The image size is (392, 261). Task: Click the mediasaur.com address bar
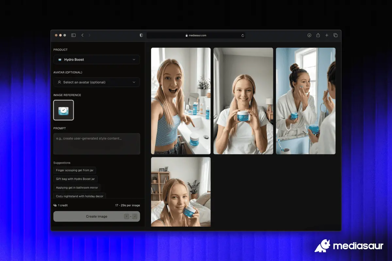coord(196,36)
